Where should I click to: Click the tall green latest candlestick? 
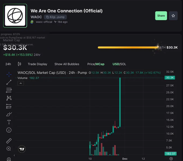120,102
